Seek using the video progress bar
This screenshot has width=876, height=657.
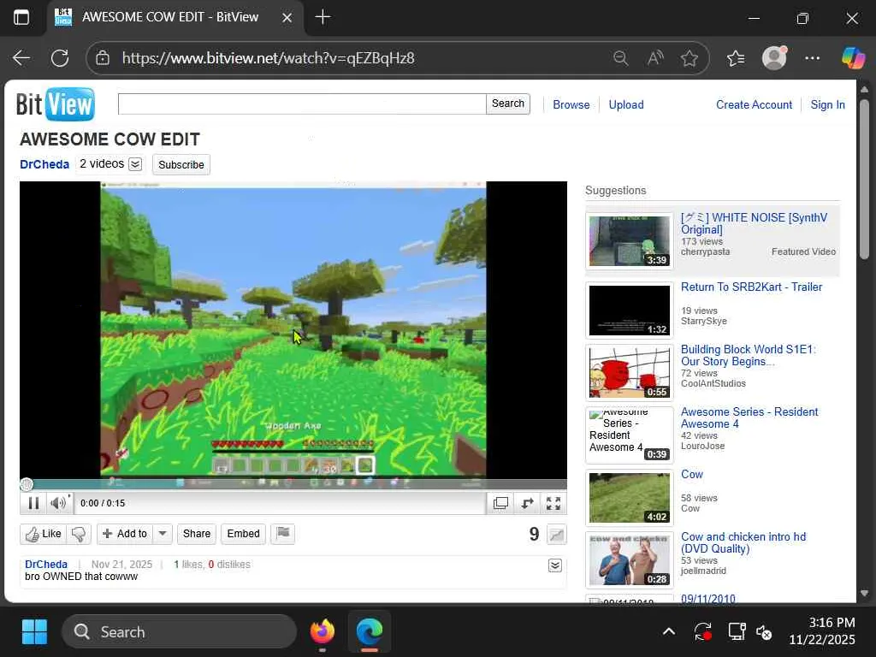293,484
